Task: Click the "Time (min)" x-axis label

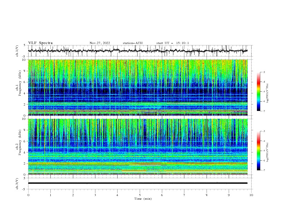Action: tap(143, 199)
